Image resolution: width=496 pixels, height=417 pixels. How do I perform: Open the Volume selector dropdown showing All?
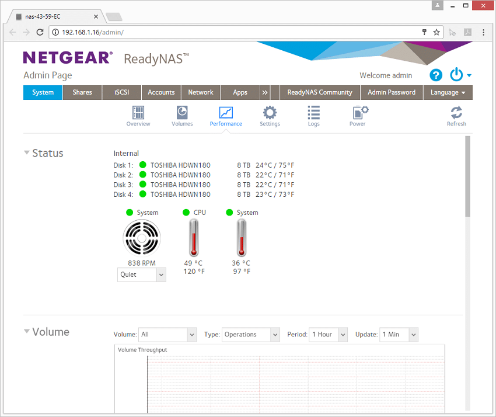coord(167,335)
